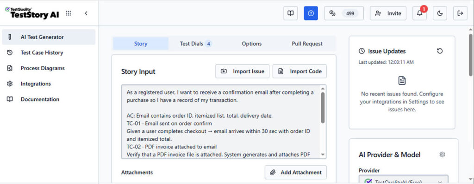The width and height of the screenshot is (474, 184).
Task: Click the history clock icon in sidebar
Action: click(10, 53)
